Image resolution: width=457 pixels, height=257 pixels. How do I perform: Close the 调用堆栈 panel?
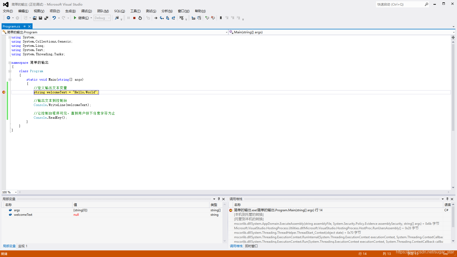[452, 199]
